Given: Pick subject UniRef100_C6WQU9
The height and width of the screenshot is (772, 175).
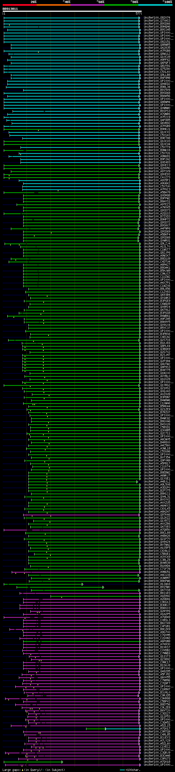Looking at the screenshot, I should (157, 304).
